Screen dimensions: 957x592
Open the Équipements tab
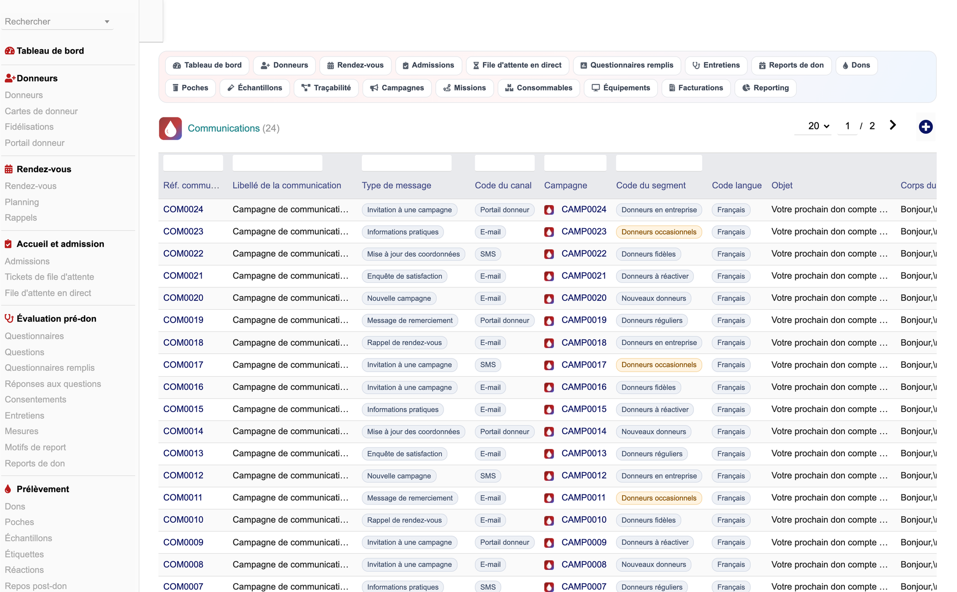pyautogui.click(x=621, y=88)
